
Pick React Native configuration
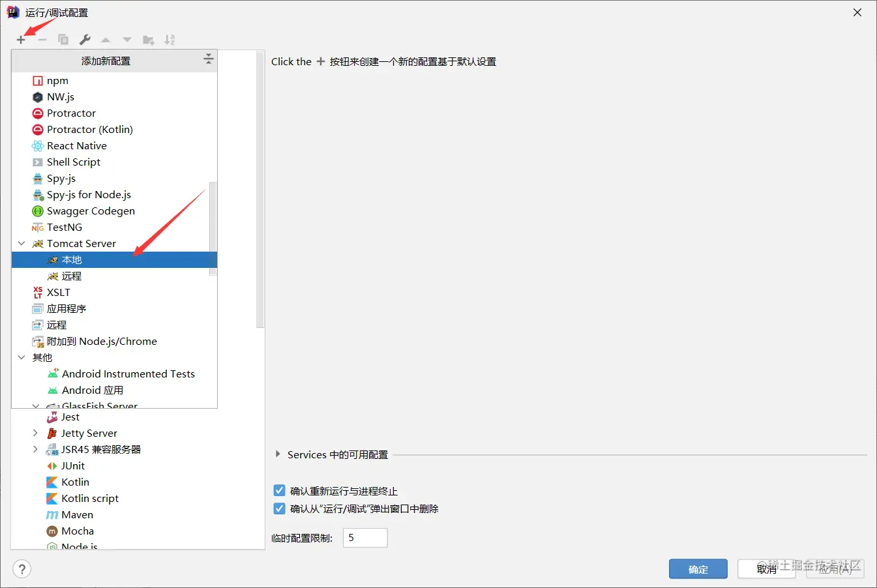(x=114, y=146)
